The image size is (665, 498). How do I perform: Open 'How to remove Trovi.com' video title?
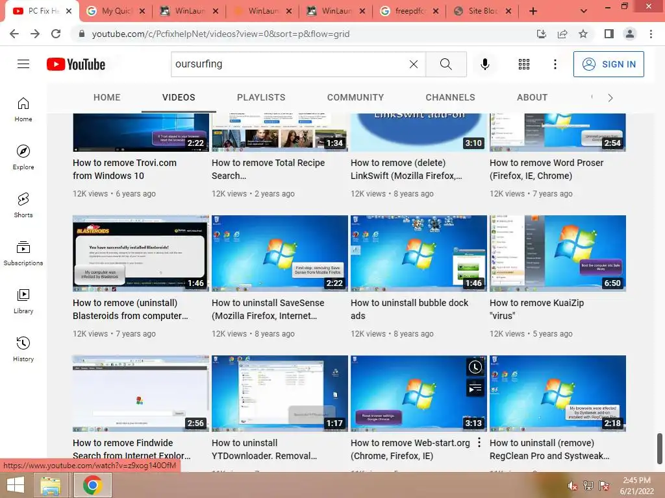click(x=125, y=169)
